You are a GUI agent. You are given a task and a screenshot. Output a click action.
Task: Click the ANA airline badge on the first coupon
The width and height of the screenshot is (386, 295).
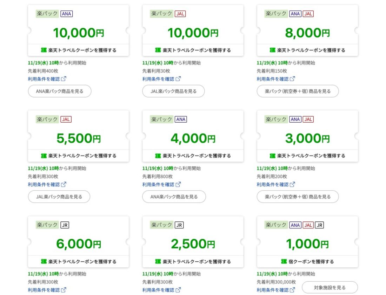[66, 14]
